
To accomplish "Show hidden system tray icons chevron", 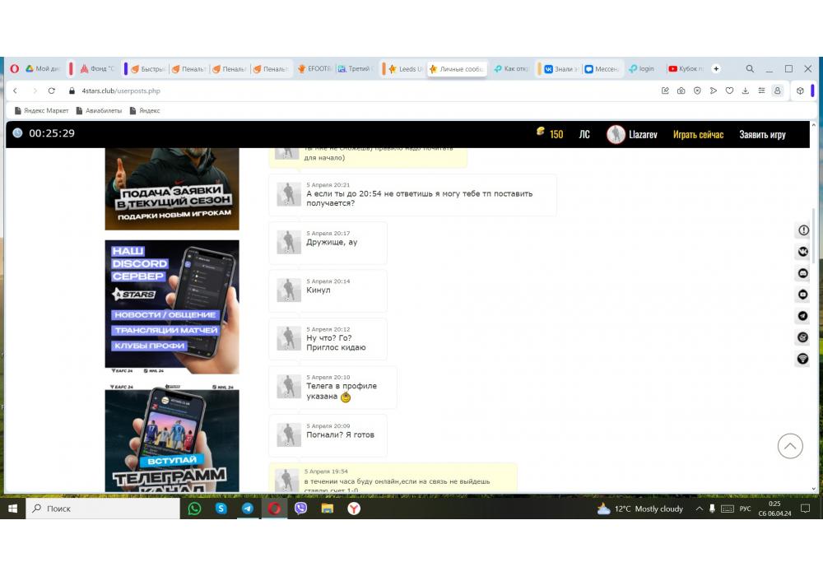I will 700,509.
